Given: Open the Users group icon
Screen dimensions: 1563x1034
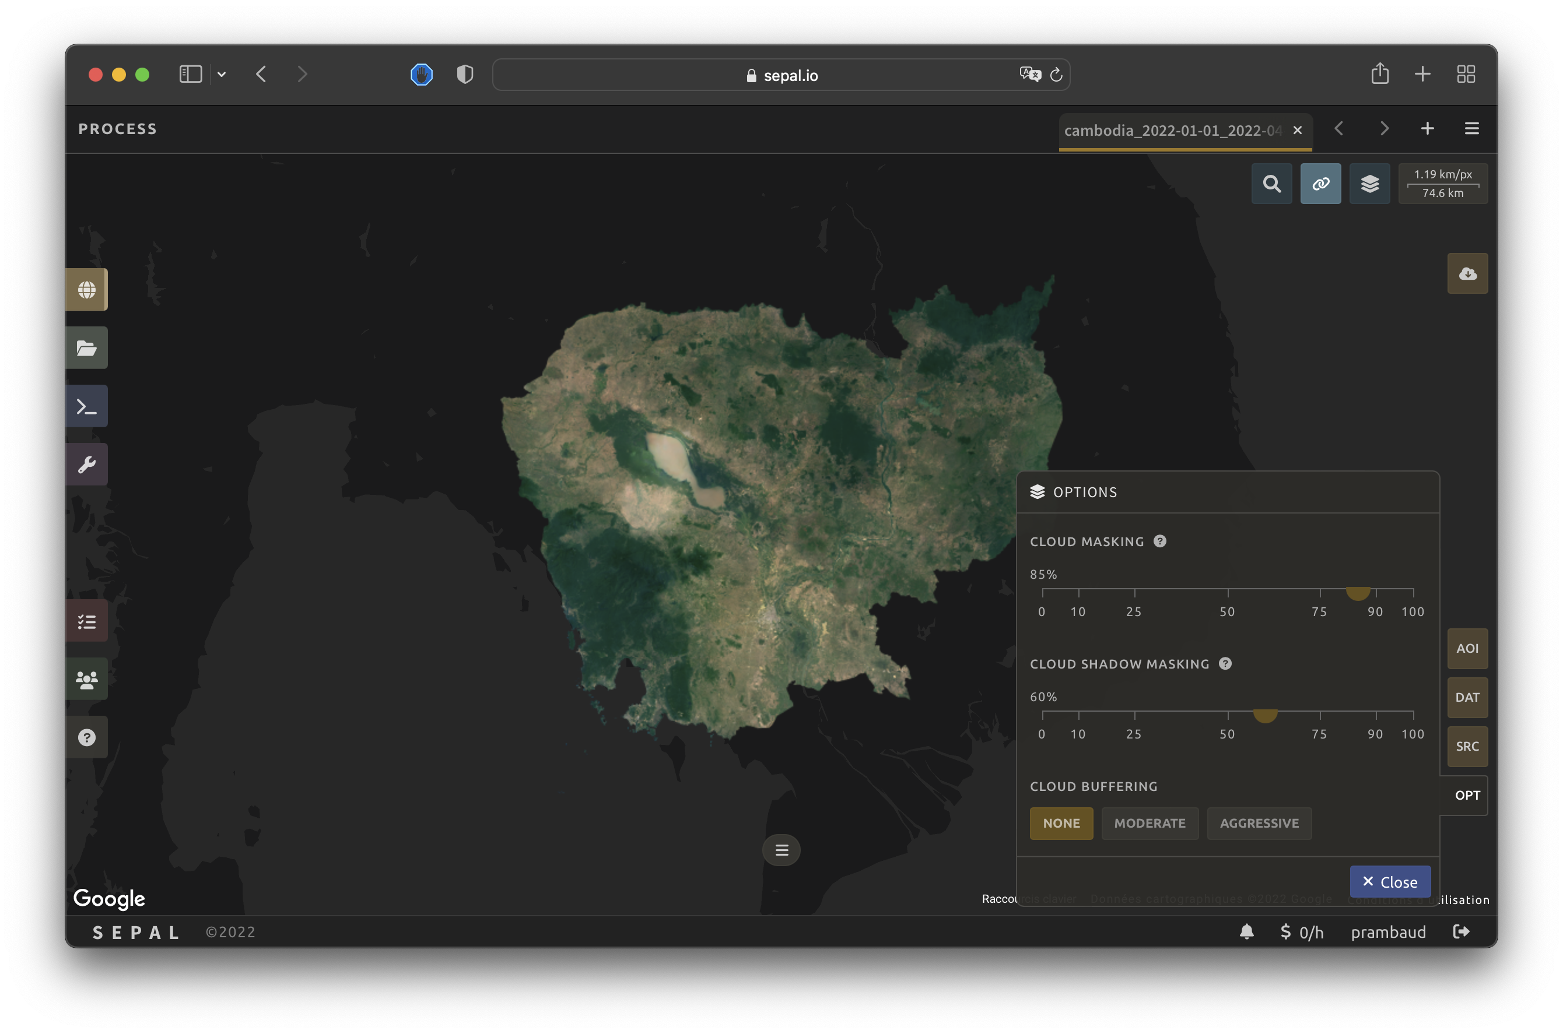Looking at the screenshot, I should [x=86, y=679].
